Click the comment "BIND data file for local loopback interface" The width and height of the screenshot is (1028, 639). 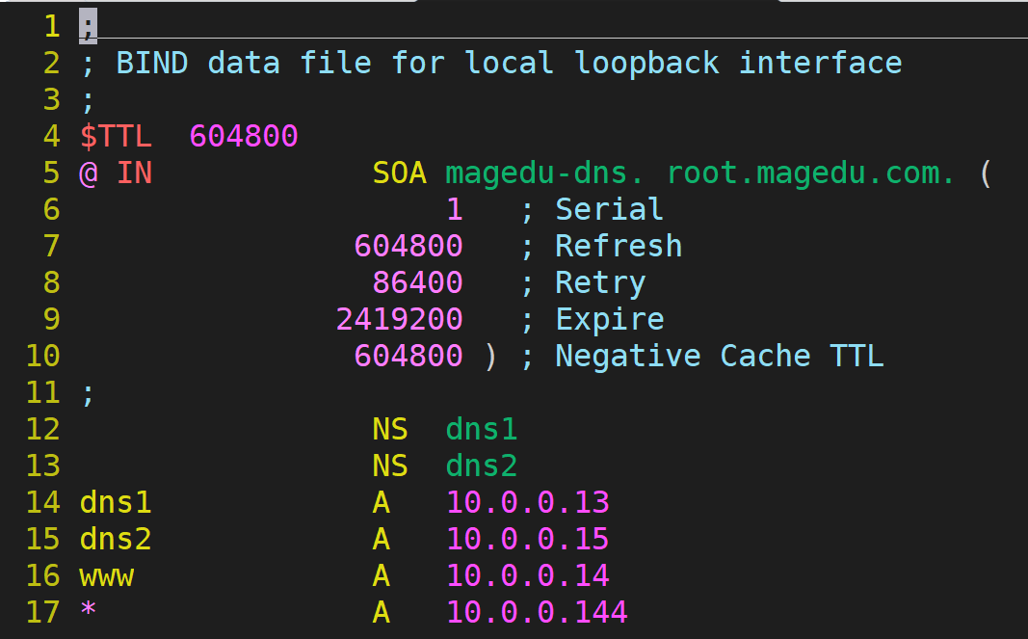tap(509, 64)
